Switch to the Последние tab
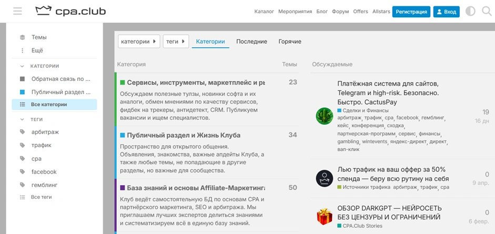Screen dimensions: 495x234 [x=251, y=42]
